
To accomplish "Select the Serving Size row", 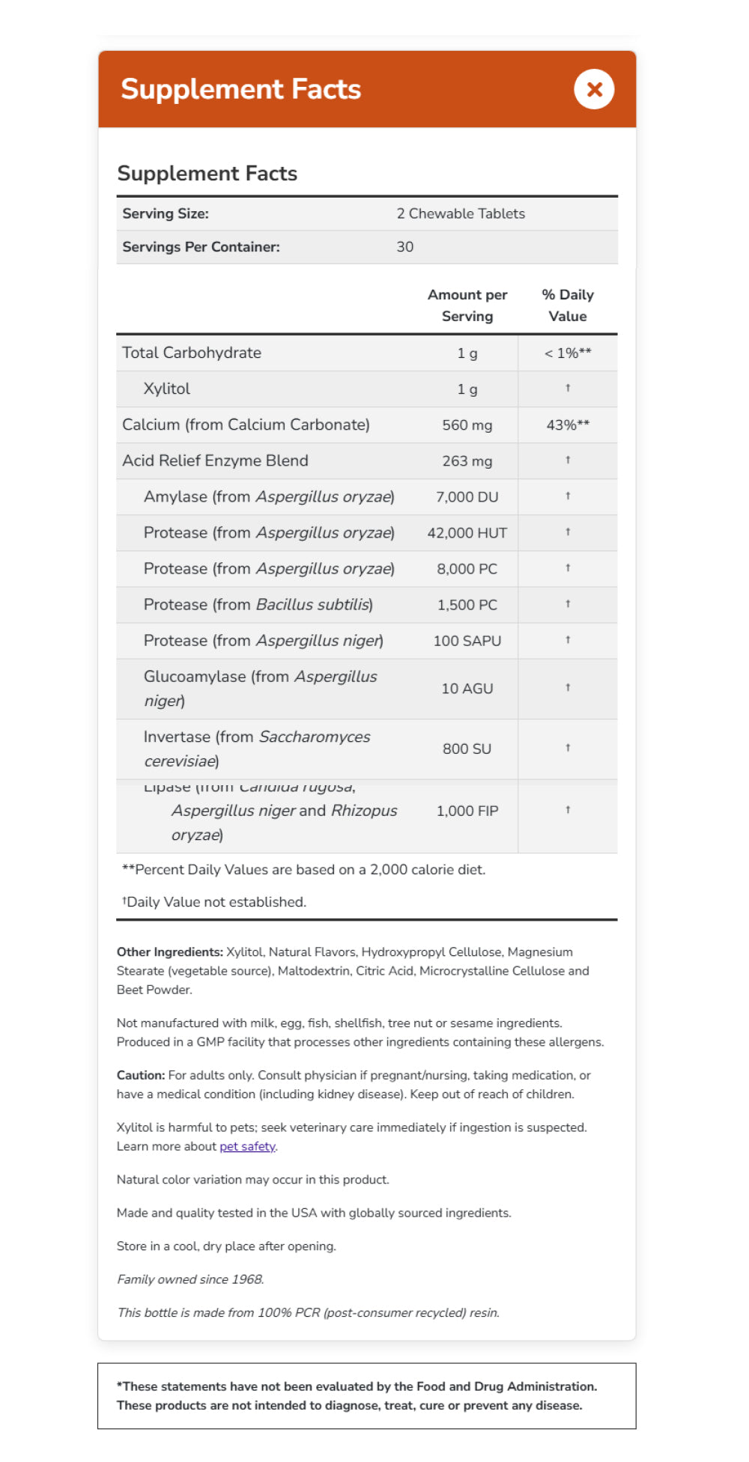I will pyautogui.click(x=366, y=214).
